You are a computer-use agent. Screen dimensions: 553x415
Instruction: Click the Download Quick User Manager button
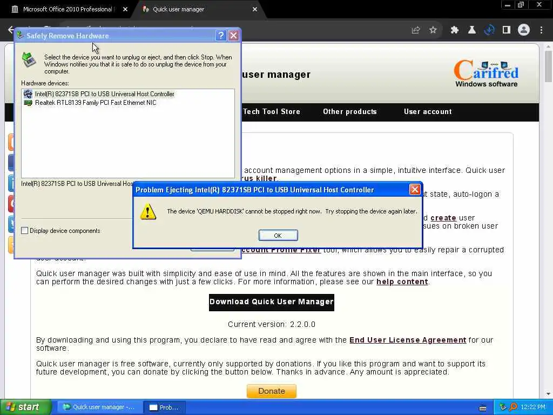tap(272, 302)
